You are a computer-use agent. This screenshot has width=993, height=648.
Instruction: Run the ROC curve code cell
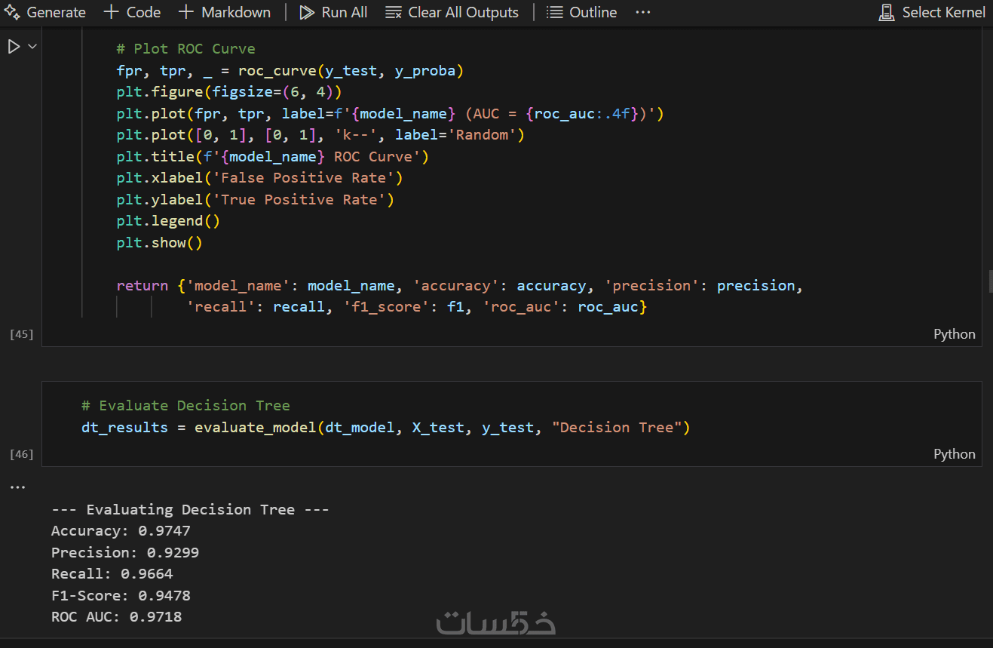(x=14, y=47)
